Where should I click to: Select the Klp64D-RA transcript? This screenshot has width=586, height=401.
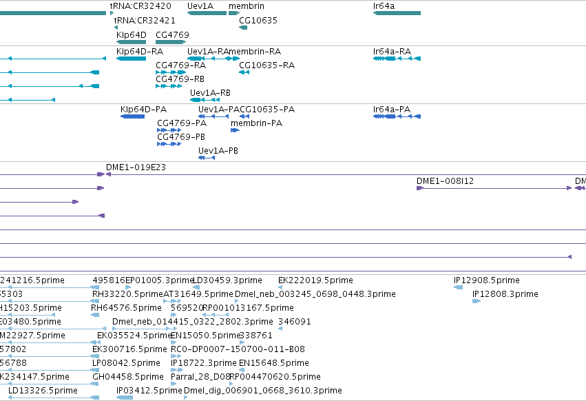[131, 59]
